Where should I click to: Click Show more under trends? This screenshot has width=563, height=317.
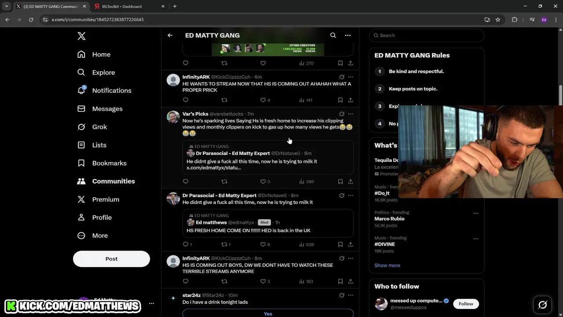[387, 265]
